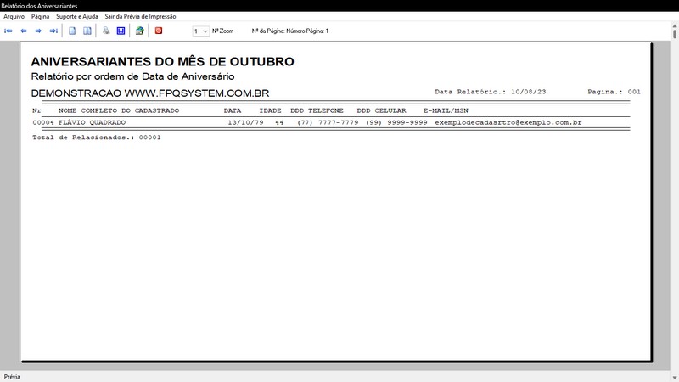Click age value '44'
Screen dimensions: 679x382
279,122
